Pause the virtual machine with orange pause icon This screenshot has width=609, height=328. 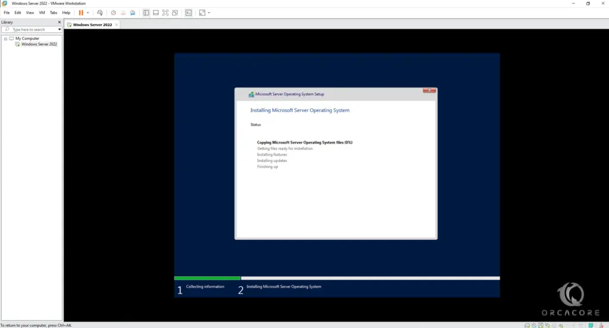(x=81, y=13)
